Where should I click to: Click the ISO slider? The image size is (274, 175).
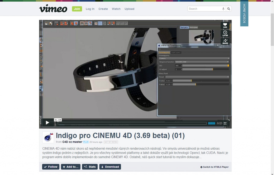[x=205, y=65]
